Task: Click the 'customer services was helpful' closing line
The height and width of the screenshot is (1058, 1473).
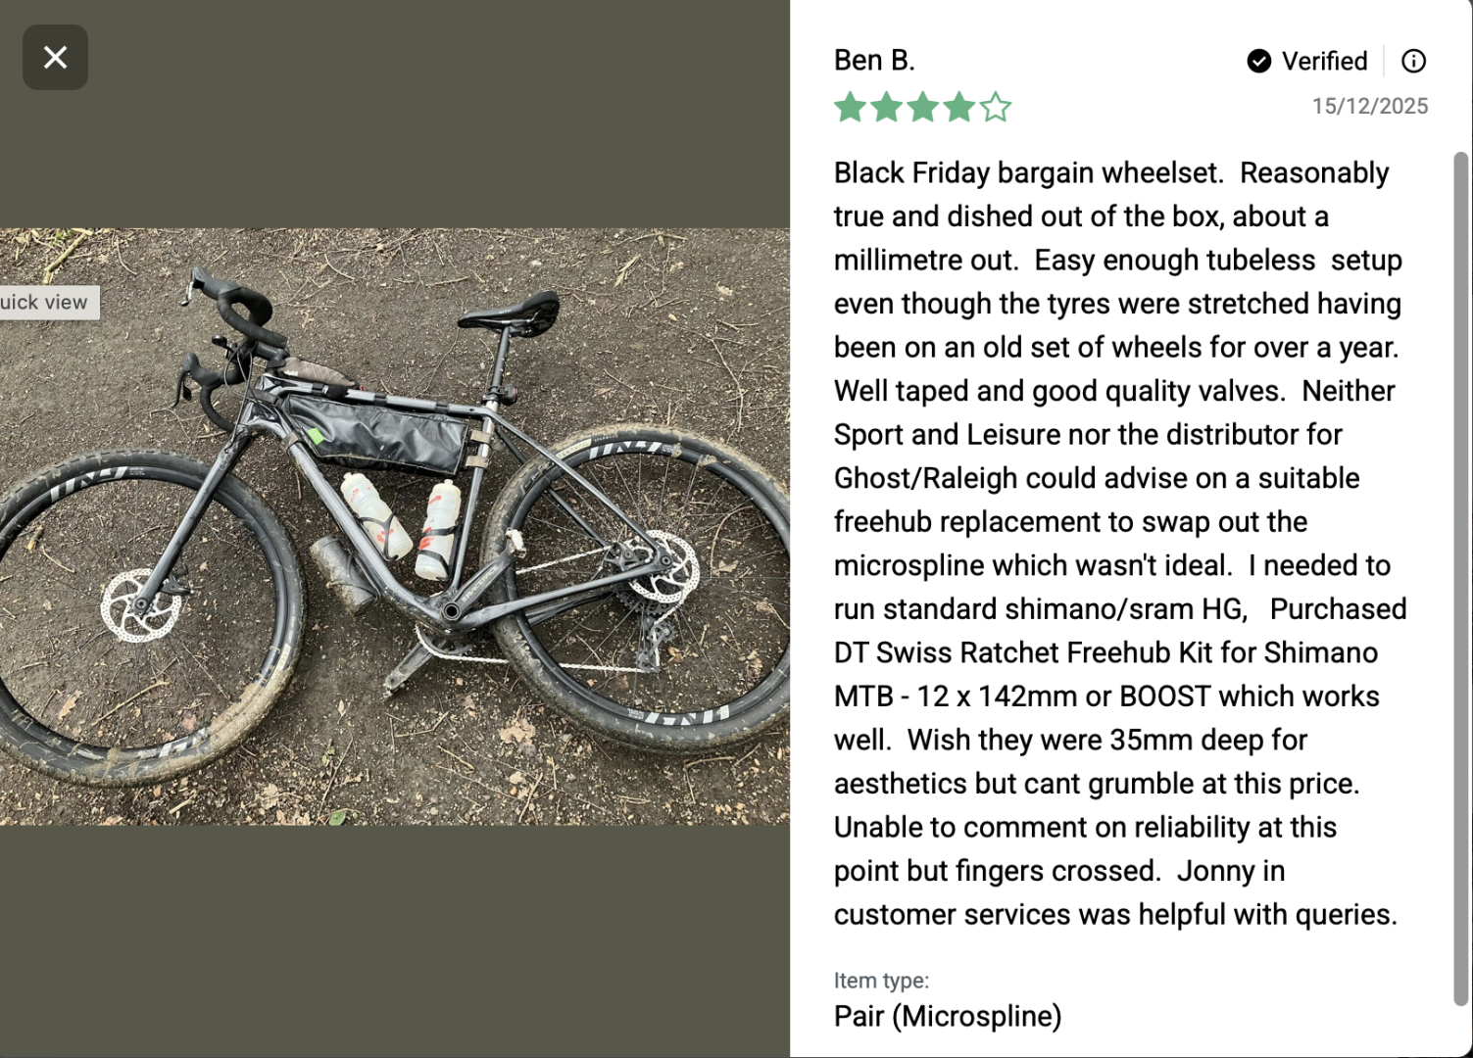Action: (1115, 915)
